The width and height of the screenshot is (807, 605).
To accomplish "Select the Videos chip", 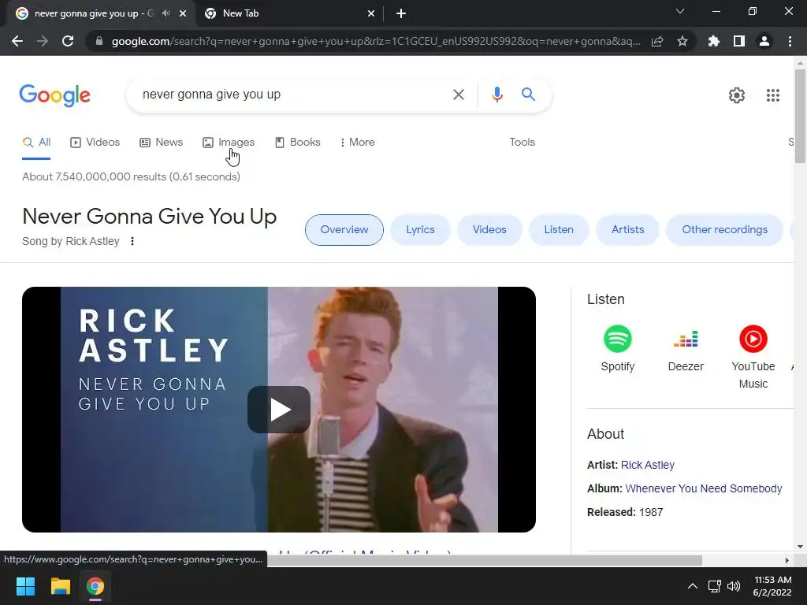I will pyautogui.click(x=489, y=230).
